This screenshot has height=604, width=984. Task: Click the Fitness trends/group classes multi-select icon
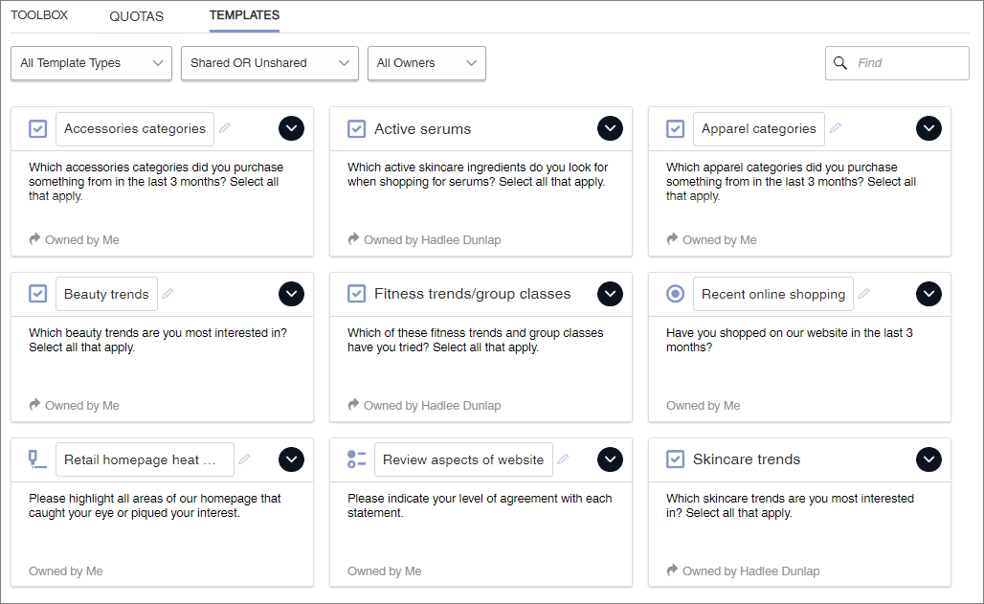pyautogui.click(x=356, y=294)
